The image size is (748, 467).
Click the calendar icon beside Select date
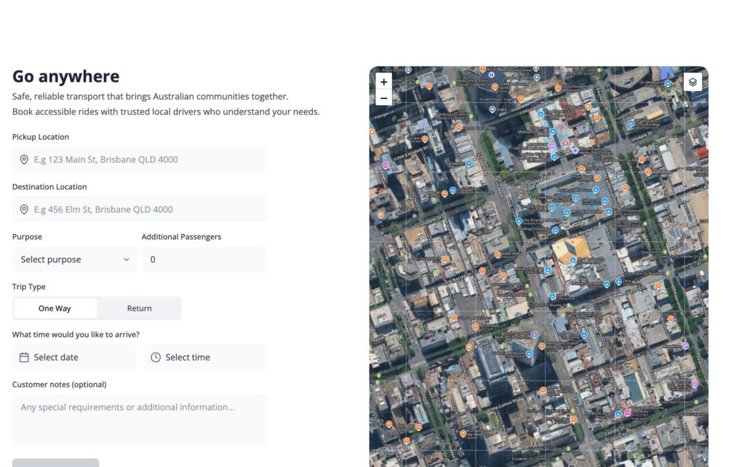(24, 358)
